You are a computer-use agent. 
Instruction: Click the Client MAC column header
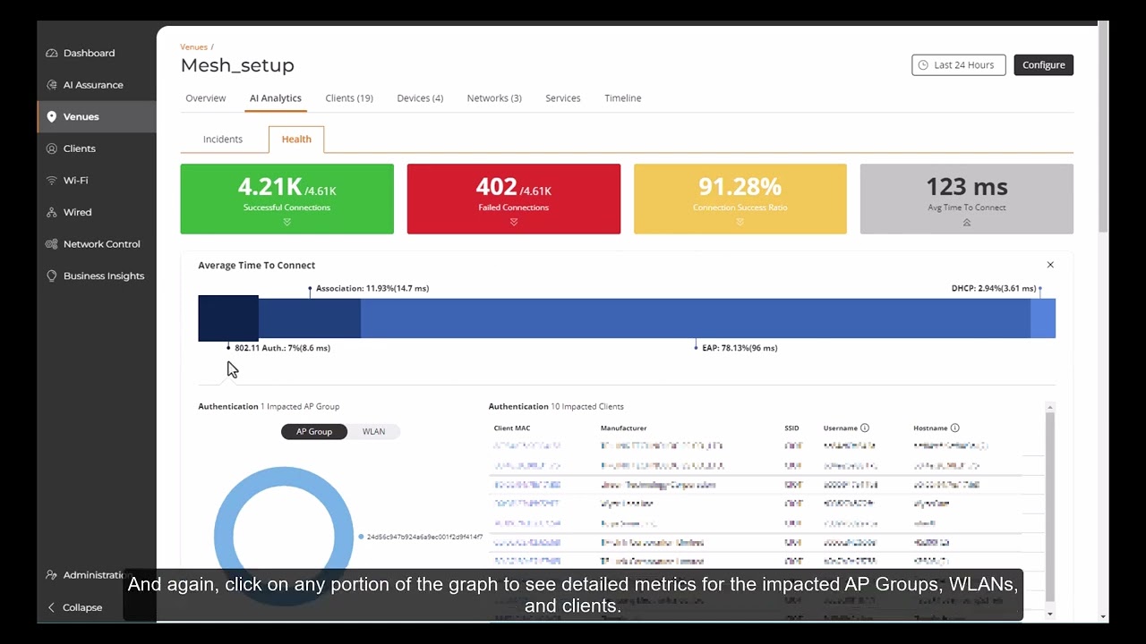point(512,428)
